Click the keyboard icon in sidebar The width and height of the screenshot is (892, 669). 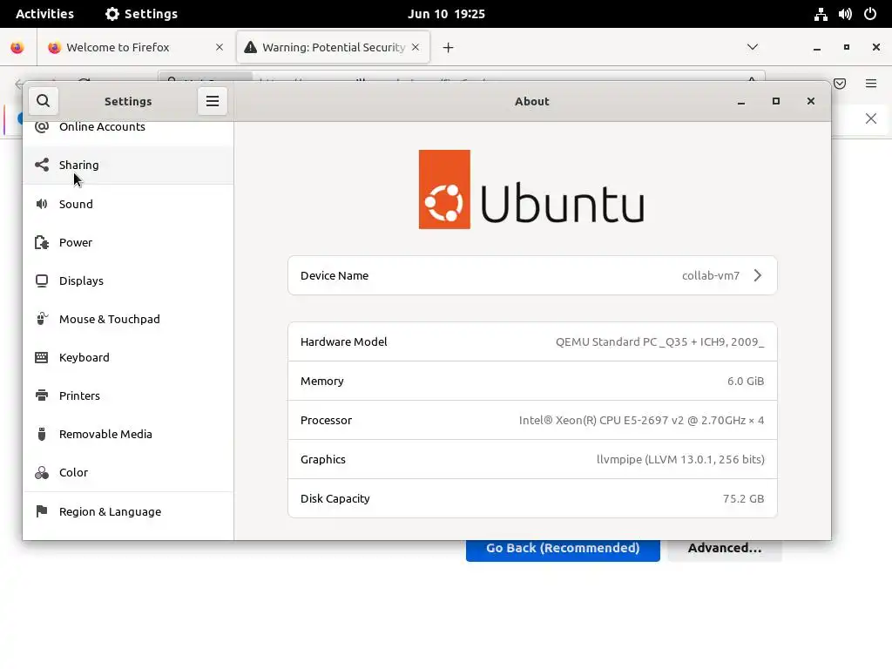[x=42, y=357]
